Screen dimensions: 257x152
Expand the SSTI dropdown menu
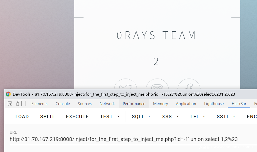click(226, 117)
